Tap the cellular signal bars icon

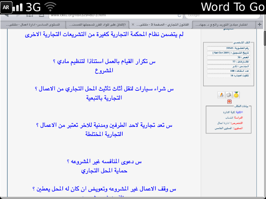click(17, 7)
